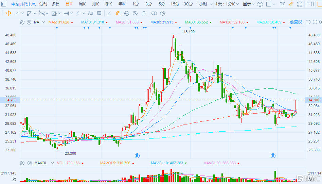Screen dimensions: 322x184
Task: Open the 显示 display dropdown
Action: coord(249,4)
